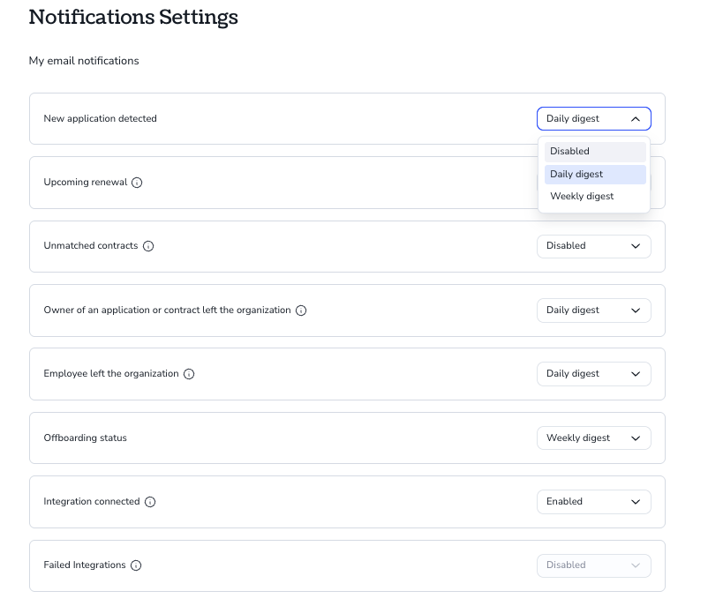Pick Weekly digest in the dropdown list
708x606 pixels.
point(595,197)
